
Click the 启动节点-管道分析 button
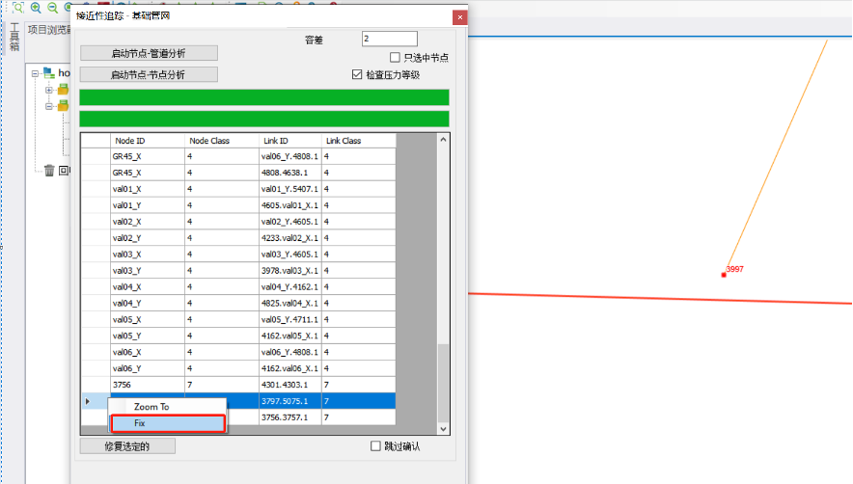pos(149,53)
